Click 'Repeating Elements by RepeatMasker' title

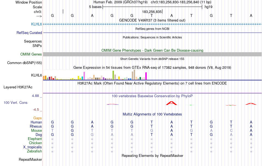pyautogui.click(x=152, y=156)
